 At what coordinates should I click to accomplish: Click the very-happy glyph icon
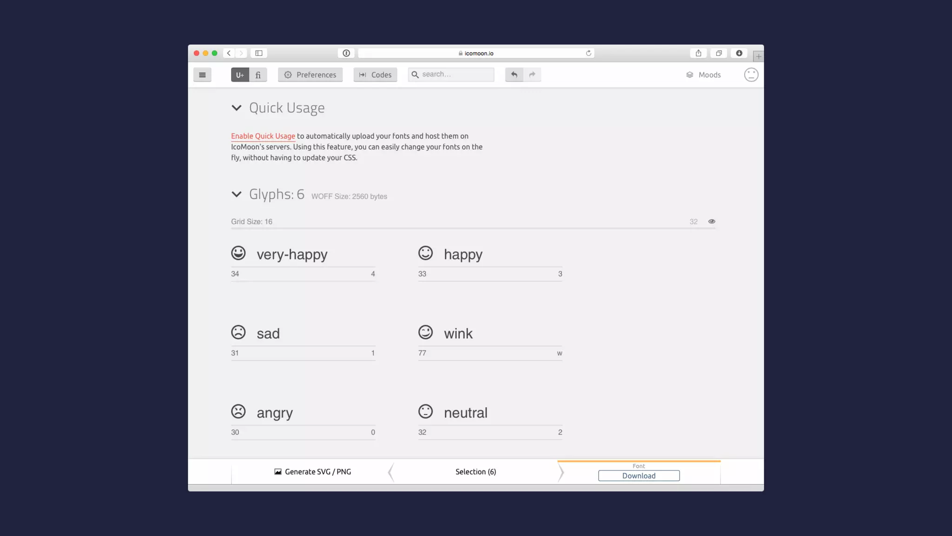click(x=238, y=253)
